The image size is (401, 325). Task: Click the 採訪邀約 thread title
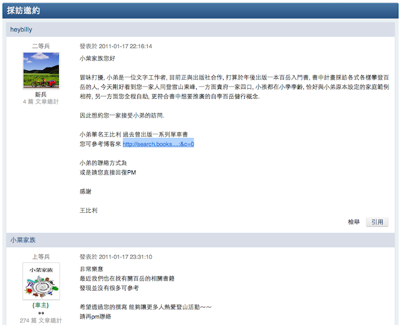23,11
